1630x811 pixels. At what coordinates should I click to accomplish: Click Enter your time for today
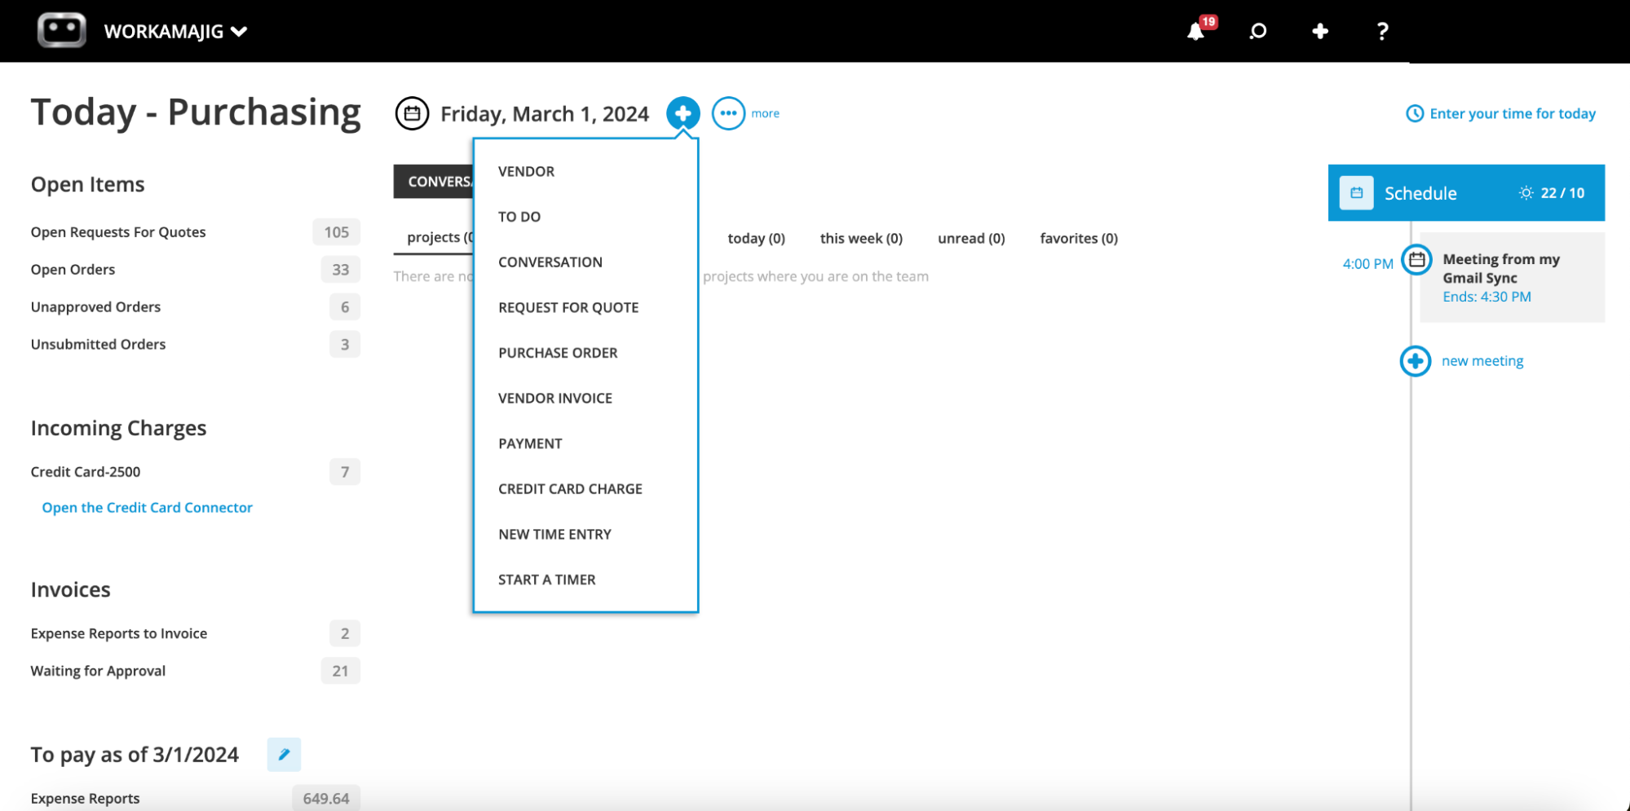1512,113
